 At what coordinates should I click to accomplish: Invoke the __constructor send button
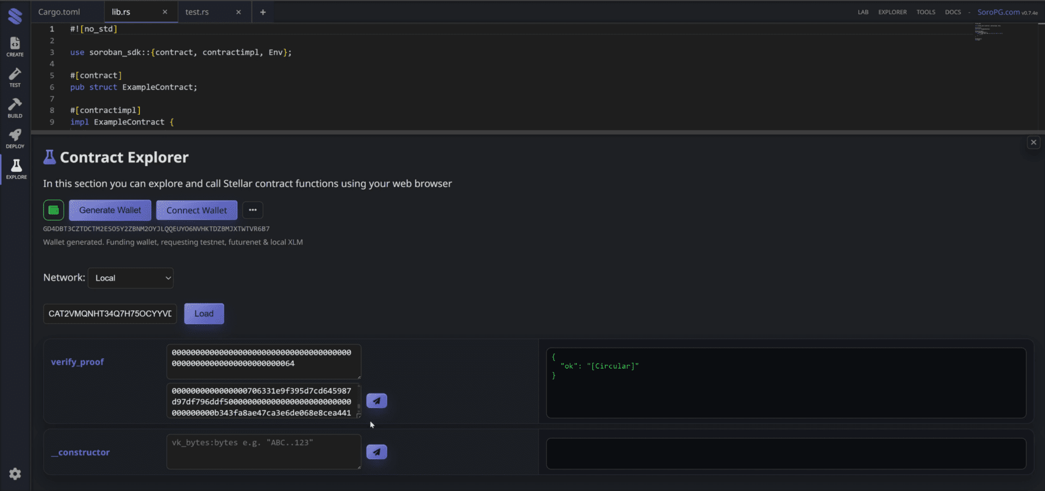coord(376,452)
